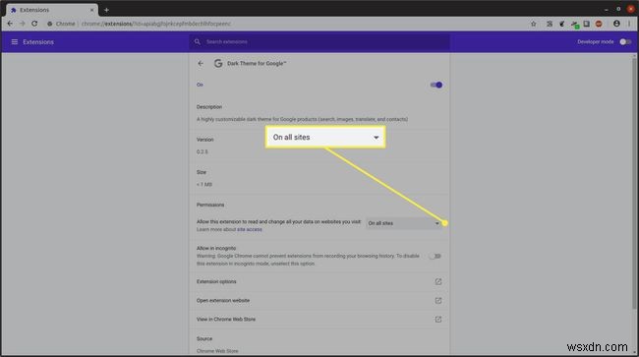Open a new browser tab
Screen dimensions: 639x357
(x=106, y=10)
